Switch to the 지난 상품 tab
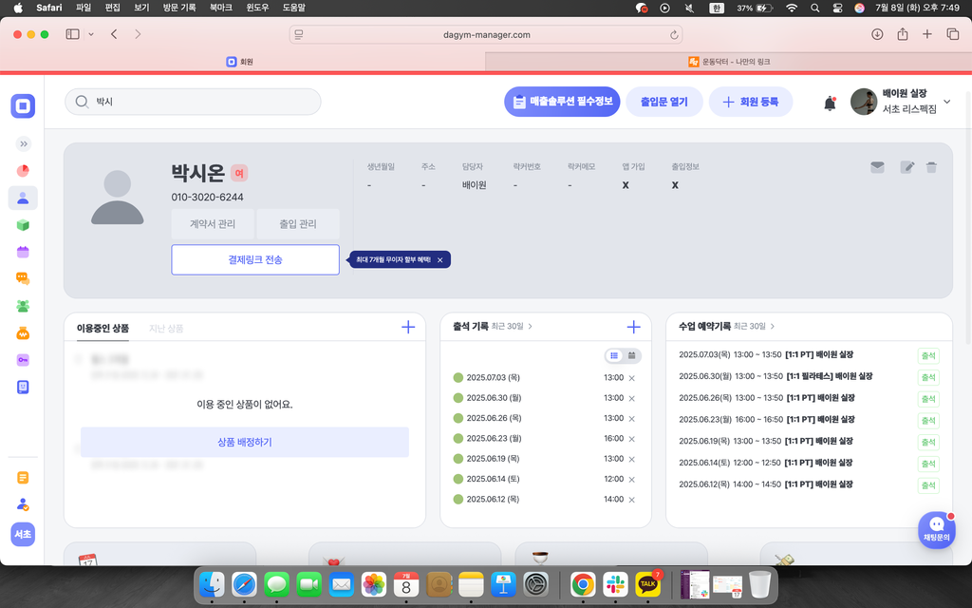 166,329
